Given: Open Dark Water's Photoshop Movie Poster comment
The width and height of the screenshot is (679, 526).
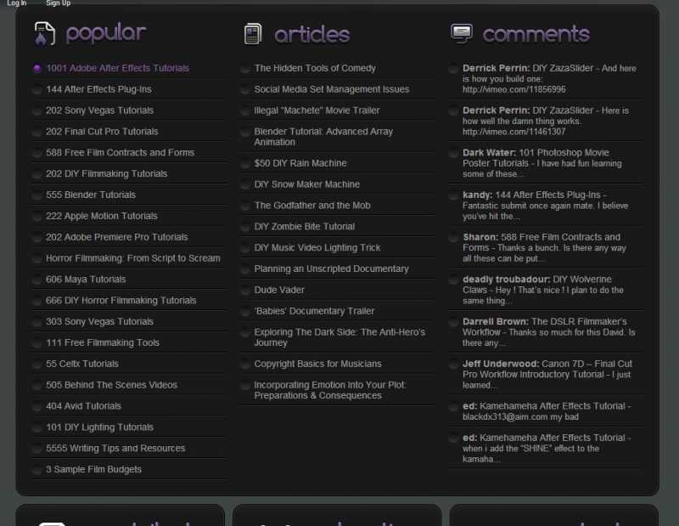Looking at the screenshot, I should pyautogui.click(x=542, y=163).
